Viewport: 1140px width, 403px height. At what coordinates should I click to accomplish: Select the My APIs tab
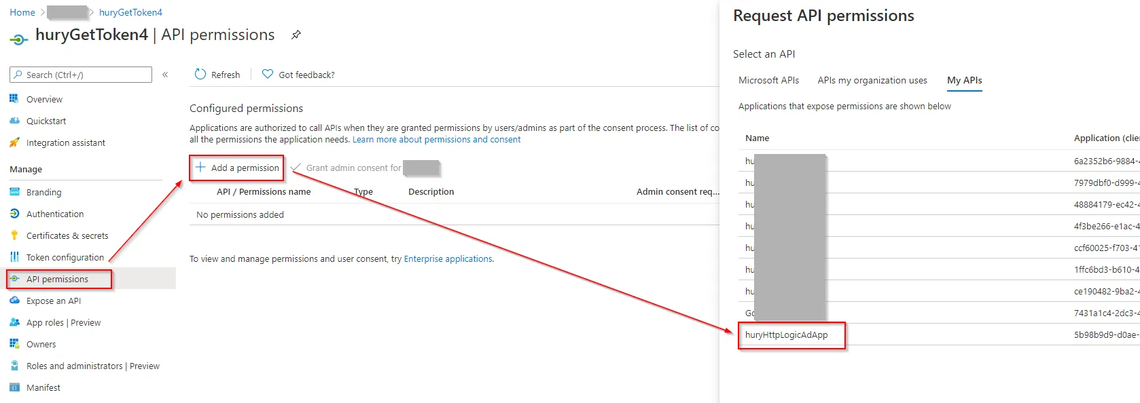point(965,80)
